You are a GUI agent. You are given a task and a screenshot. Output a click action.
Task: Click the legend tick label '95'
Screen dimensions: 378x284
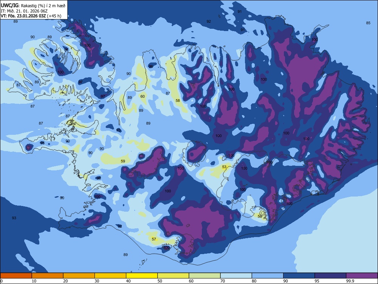point(317,281)
